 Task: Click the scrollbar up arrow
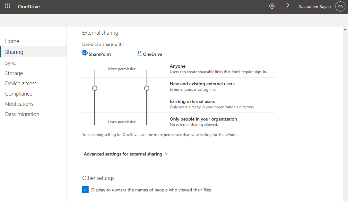tap(345, 29)
